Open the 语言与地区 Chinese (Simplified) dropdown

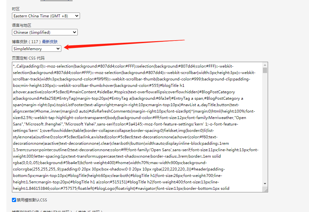click(45, 32)
